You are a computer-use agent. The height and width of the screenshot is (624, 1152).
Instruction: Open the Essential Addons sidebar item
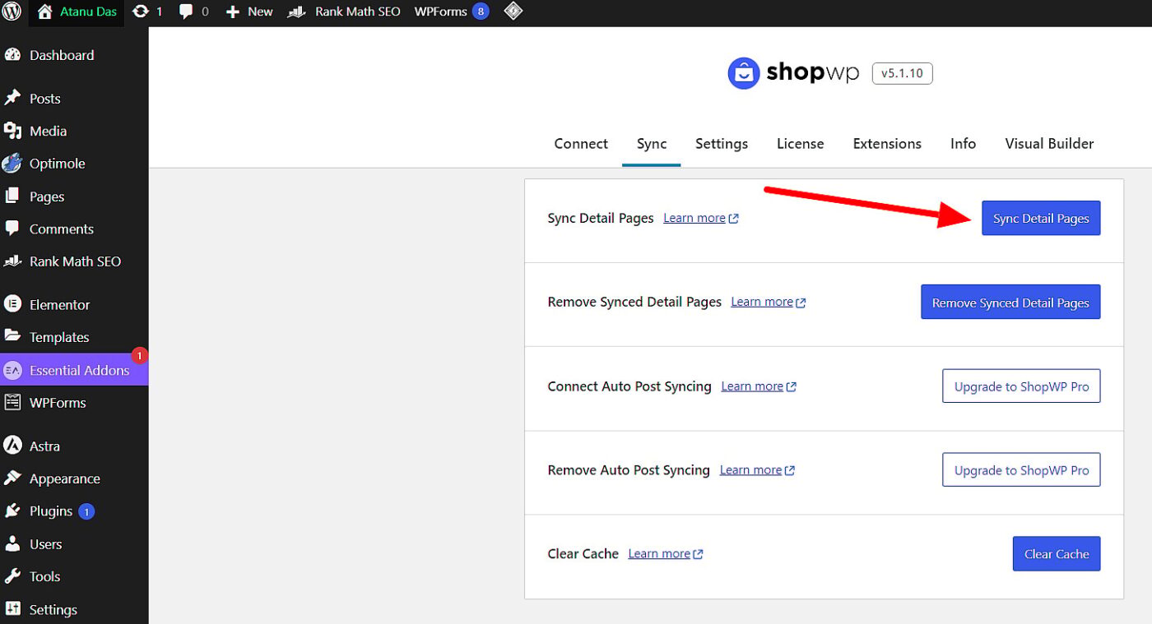click(x=74, y=370)
